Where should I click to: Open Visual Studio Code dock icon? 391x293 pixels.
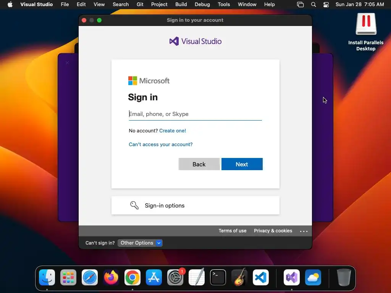pos(261,277)
